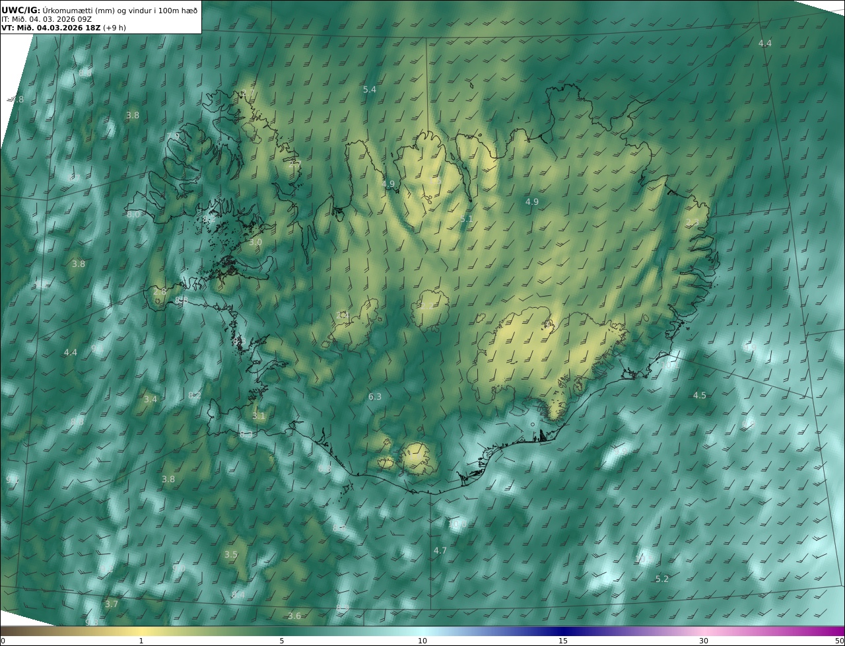Image resolution: width=845 pixels, height=646 pixels.
Task: Click the 15 tick on the color bar
Action: click(563, 641)
